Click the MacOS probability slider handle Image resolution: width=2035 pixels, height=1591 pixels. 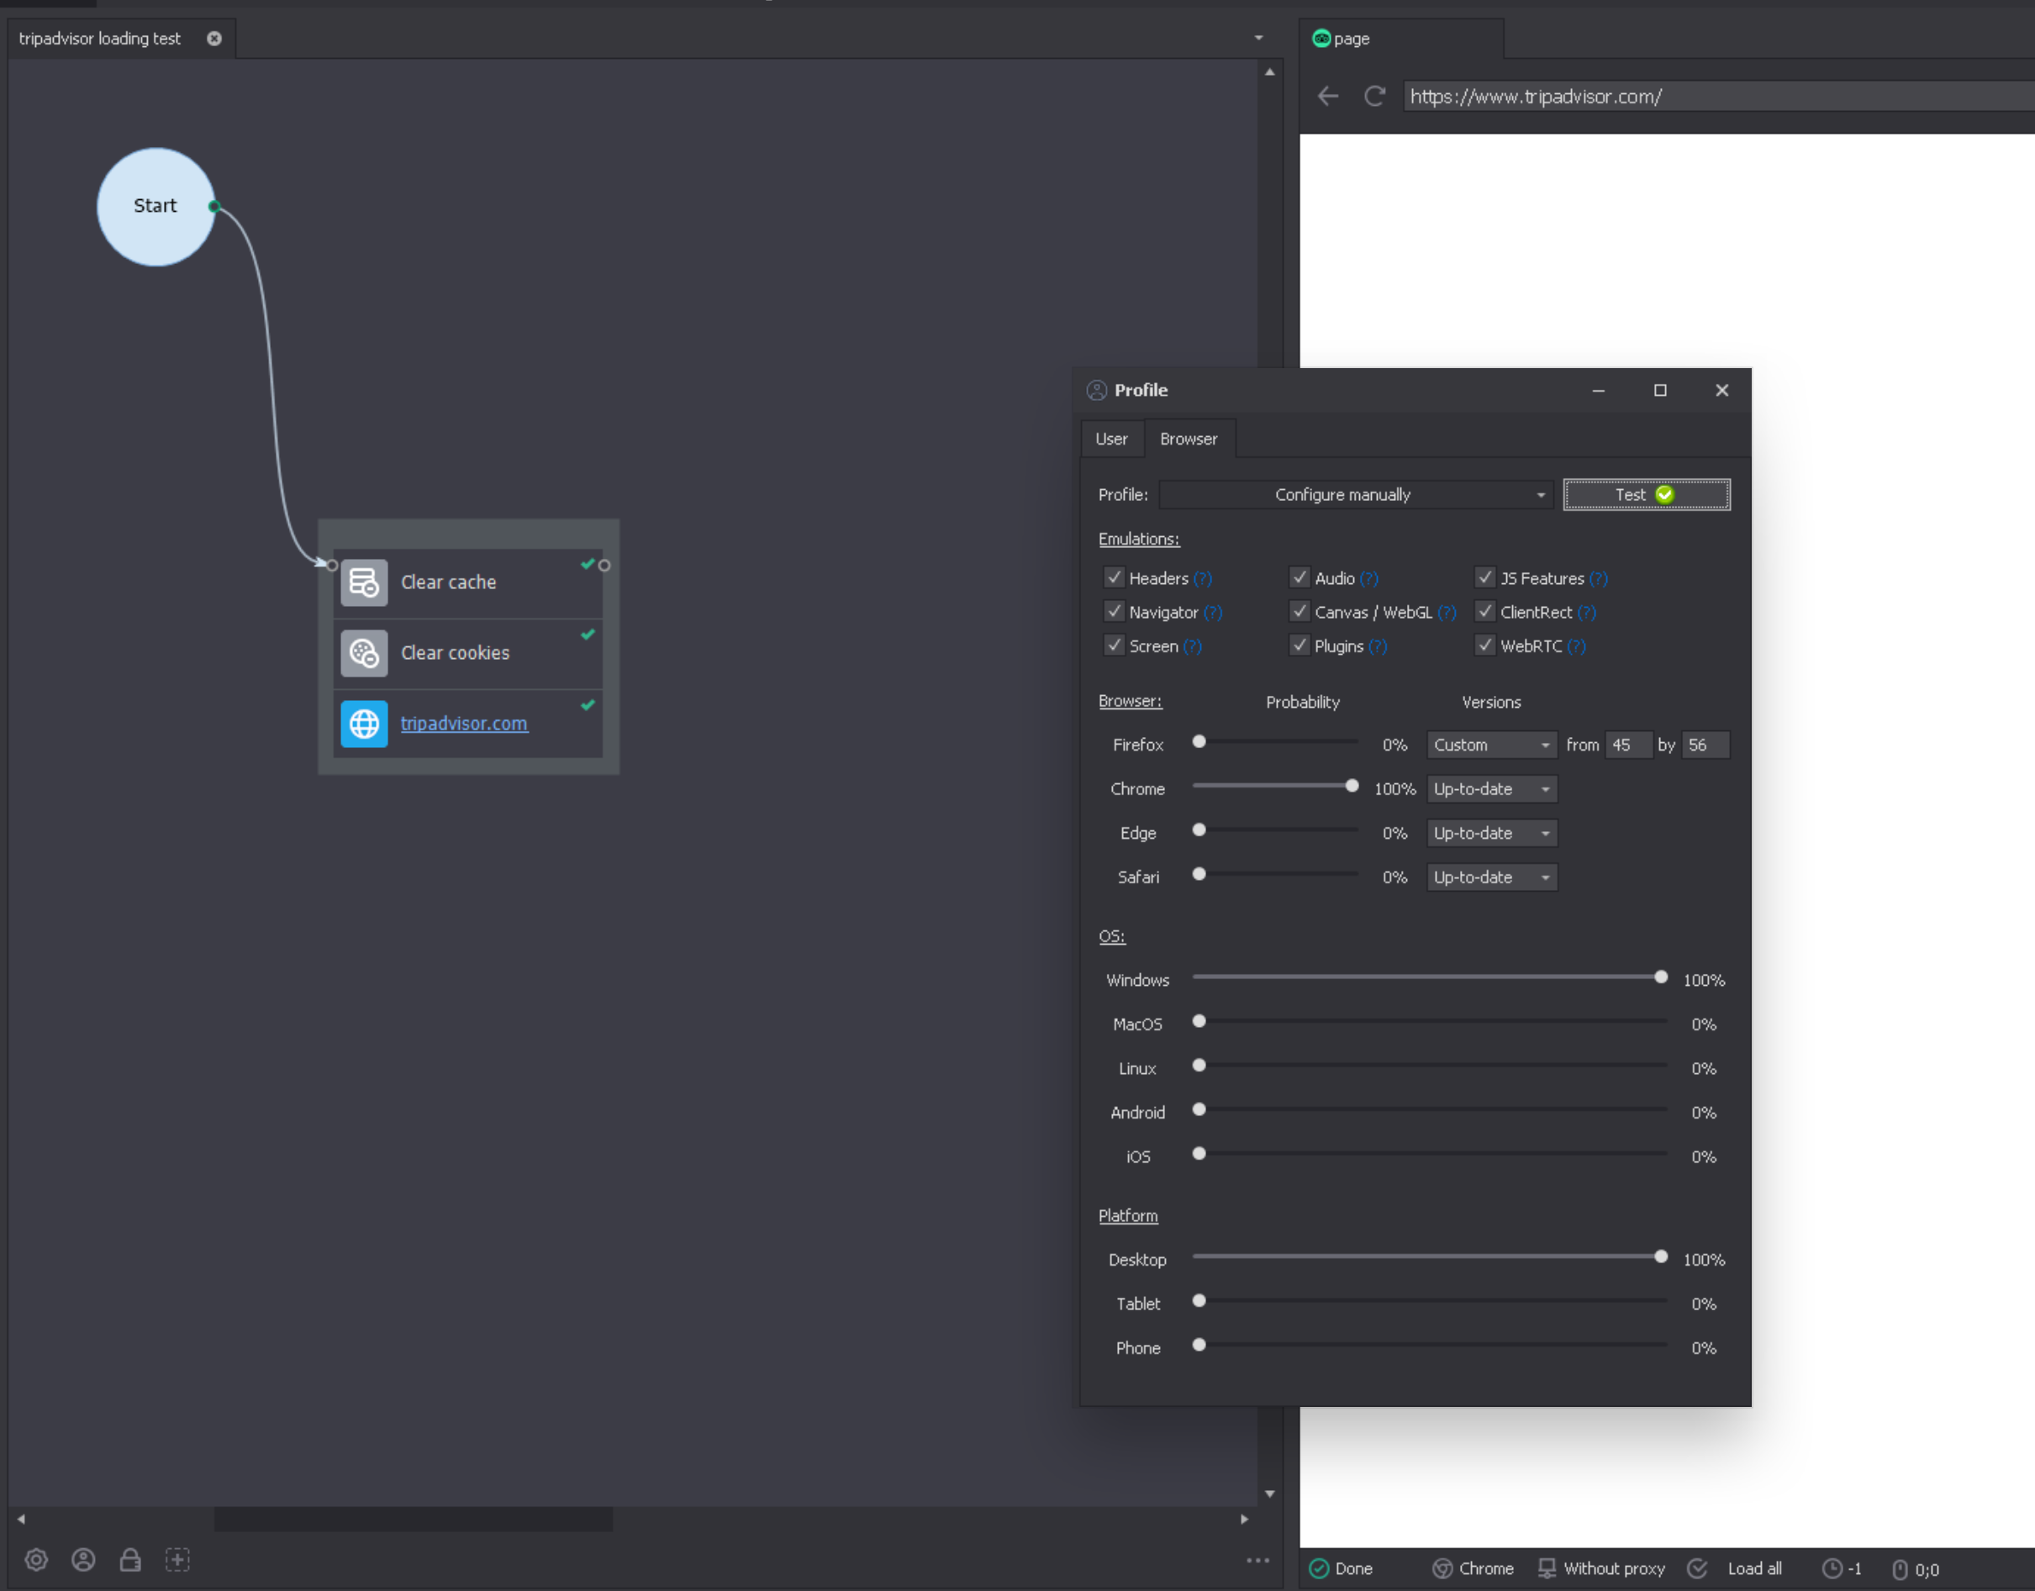pyautogui.click(x=1199, y=1021)
